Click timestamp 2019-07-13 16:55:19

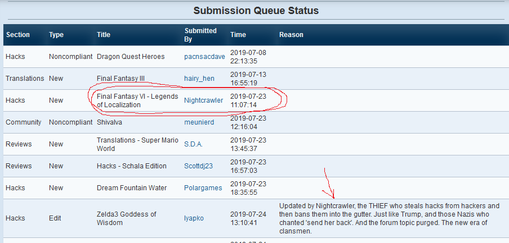tap(248, 79)
